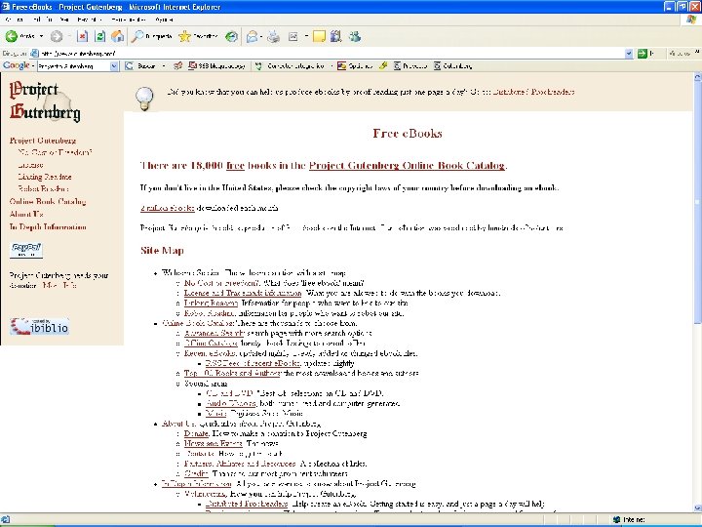Open sidebar In Depth Information link

48,226
